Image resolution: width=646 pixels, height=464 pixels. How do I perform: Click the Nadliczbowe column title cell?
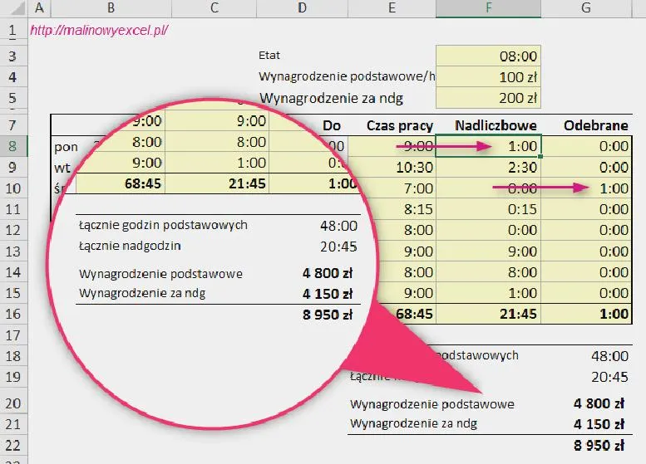pyautogui.click(x=488, y=125)
